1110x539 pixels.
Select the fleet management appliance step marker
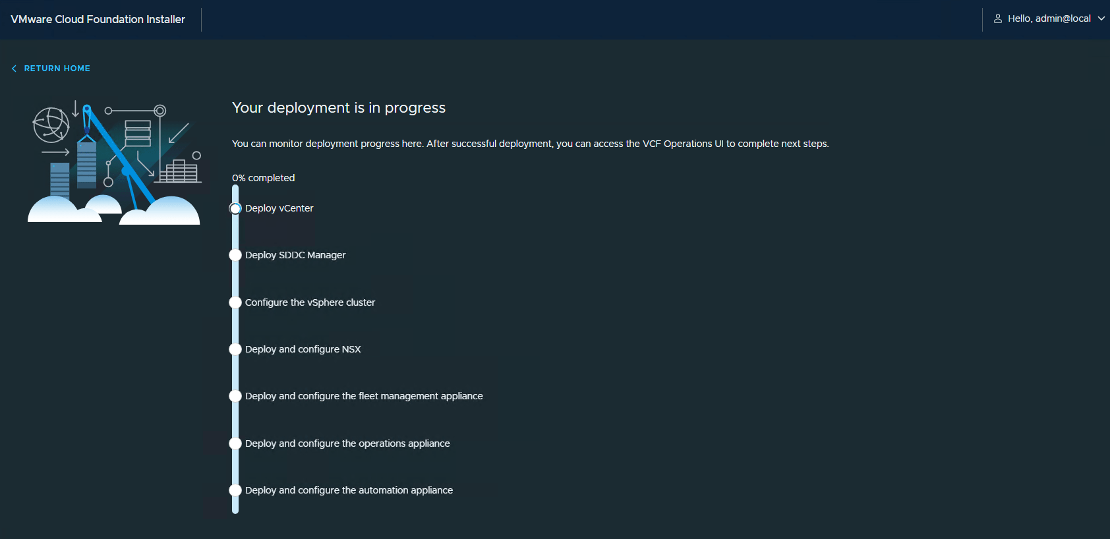coord(235,396)
